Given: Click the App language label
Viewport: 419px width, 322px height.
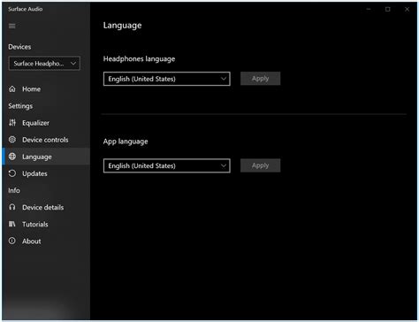Looking at the screenshot, I should click(x=126, y=142).
